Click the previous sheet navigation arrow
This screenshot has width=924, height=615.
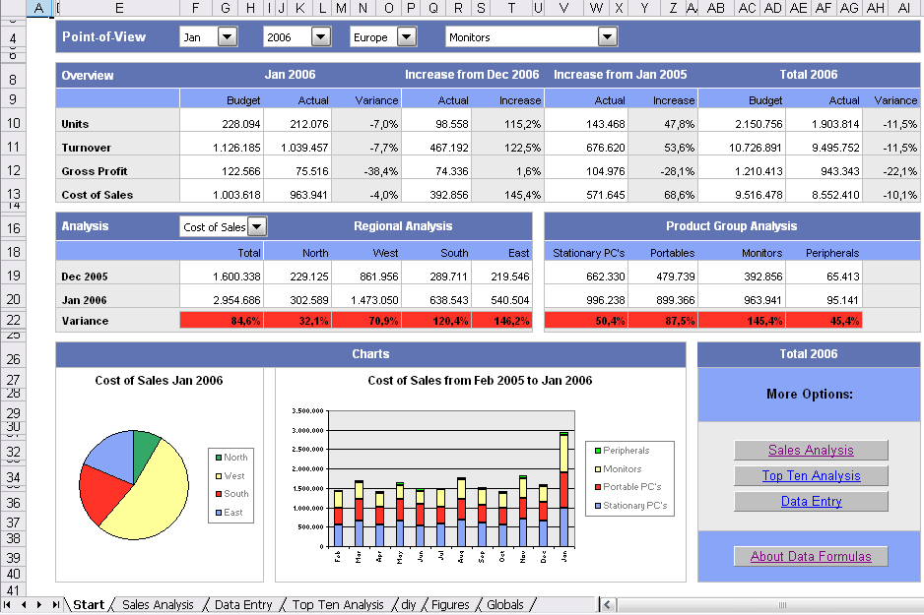[25, 605]
